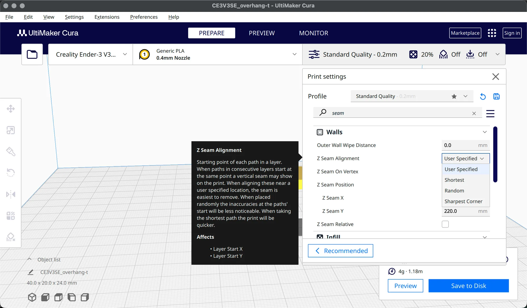The image size is (527, 308).
Task: Open the Creality Ender-3 printer selector
Action: [x=91, y=54]
